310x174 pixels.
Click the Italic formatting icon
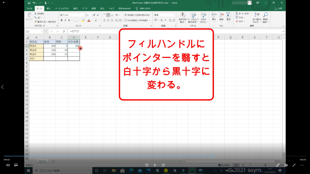(x=65, y=20)
